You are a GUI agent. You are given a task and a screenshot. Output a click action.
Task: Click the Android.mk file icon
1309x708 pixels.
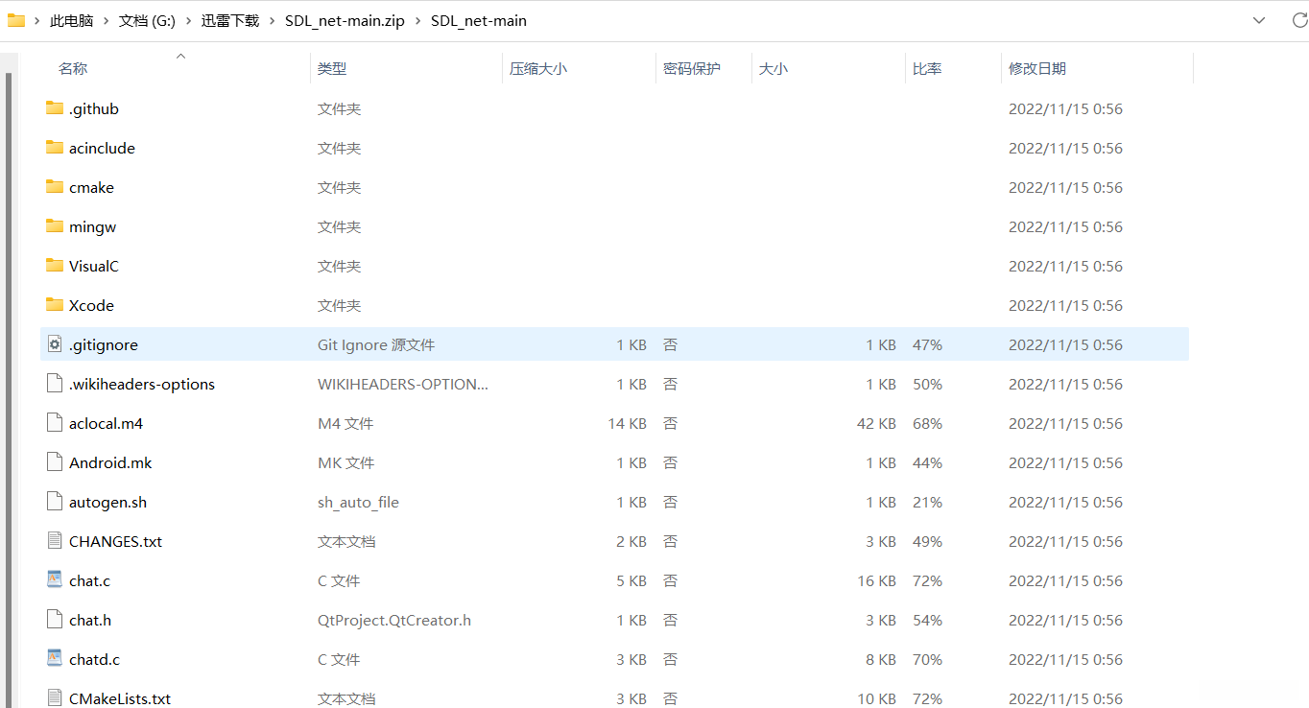click(x=55, y=462)
